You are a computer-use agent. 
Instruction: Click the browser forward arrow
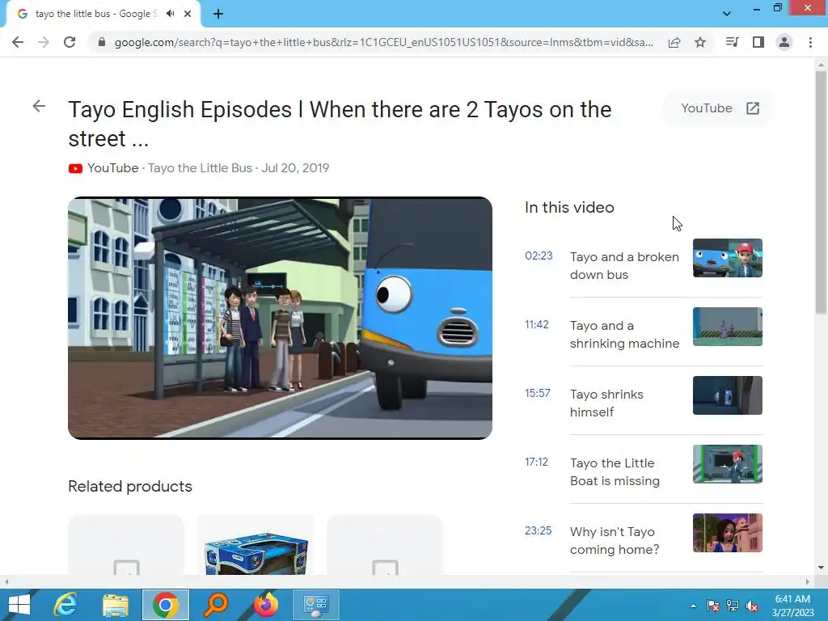(x=44, y=42)
